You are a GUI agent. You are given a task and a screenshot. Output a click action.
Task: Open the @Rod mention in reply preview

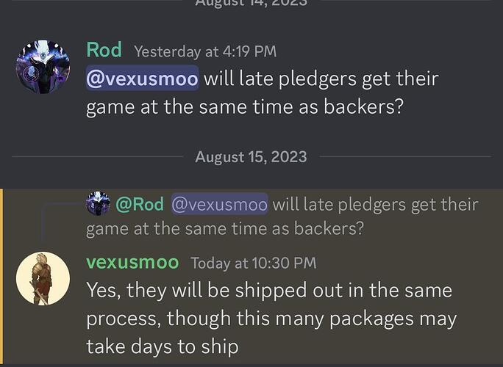click(x=140, y=204)
